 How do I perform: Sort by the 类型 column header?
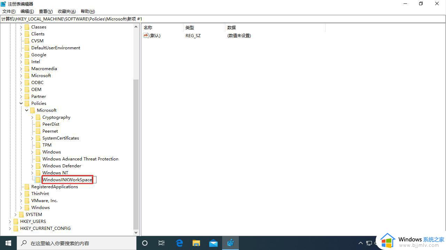pyautogui.click(x=204, y=27)
